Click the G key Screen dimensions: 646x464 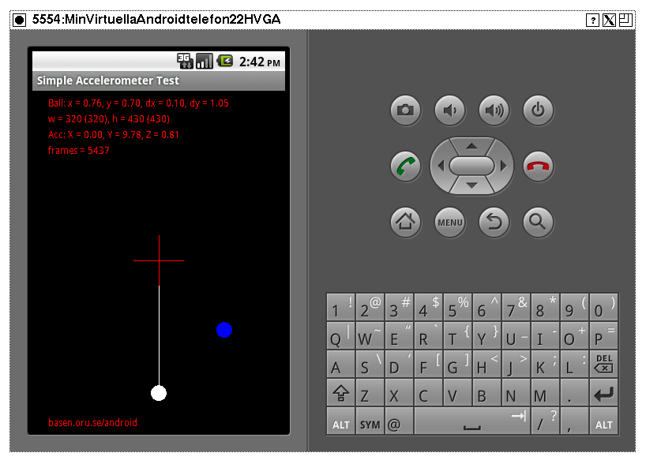pos(457,364)
